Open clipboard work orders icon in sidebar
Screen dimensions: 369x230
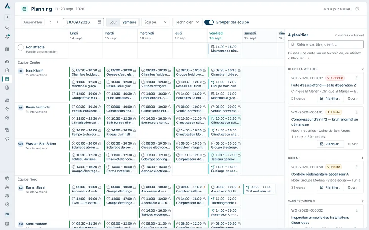pyautogui.click(x=7, y=70)
